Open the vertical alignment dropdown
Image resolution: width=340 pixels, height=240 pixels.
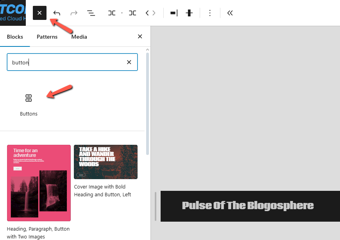point(190,13)
